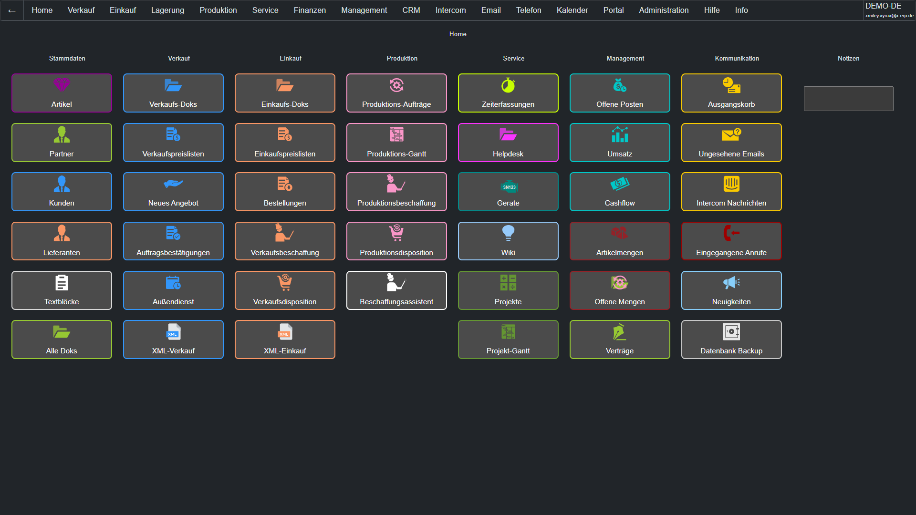Screen dimensions: 916x515
Task: Open the Finanzen menu
Action: 310,10
